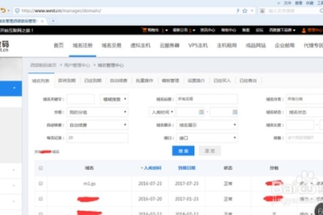
Task: Open 域名交易 in main navigation
Action: [111, 45]
